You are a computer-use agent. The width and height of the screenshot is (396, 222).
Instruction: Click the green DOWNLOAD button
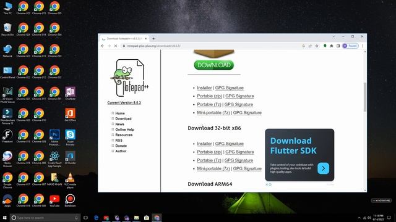click(213, 65)
